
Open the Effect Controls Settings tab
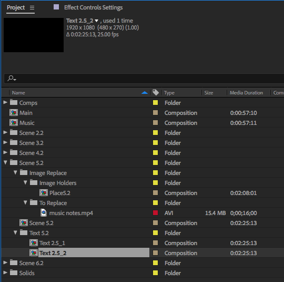tap(93, 7)
